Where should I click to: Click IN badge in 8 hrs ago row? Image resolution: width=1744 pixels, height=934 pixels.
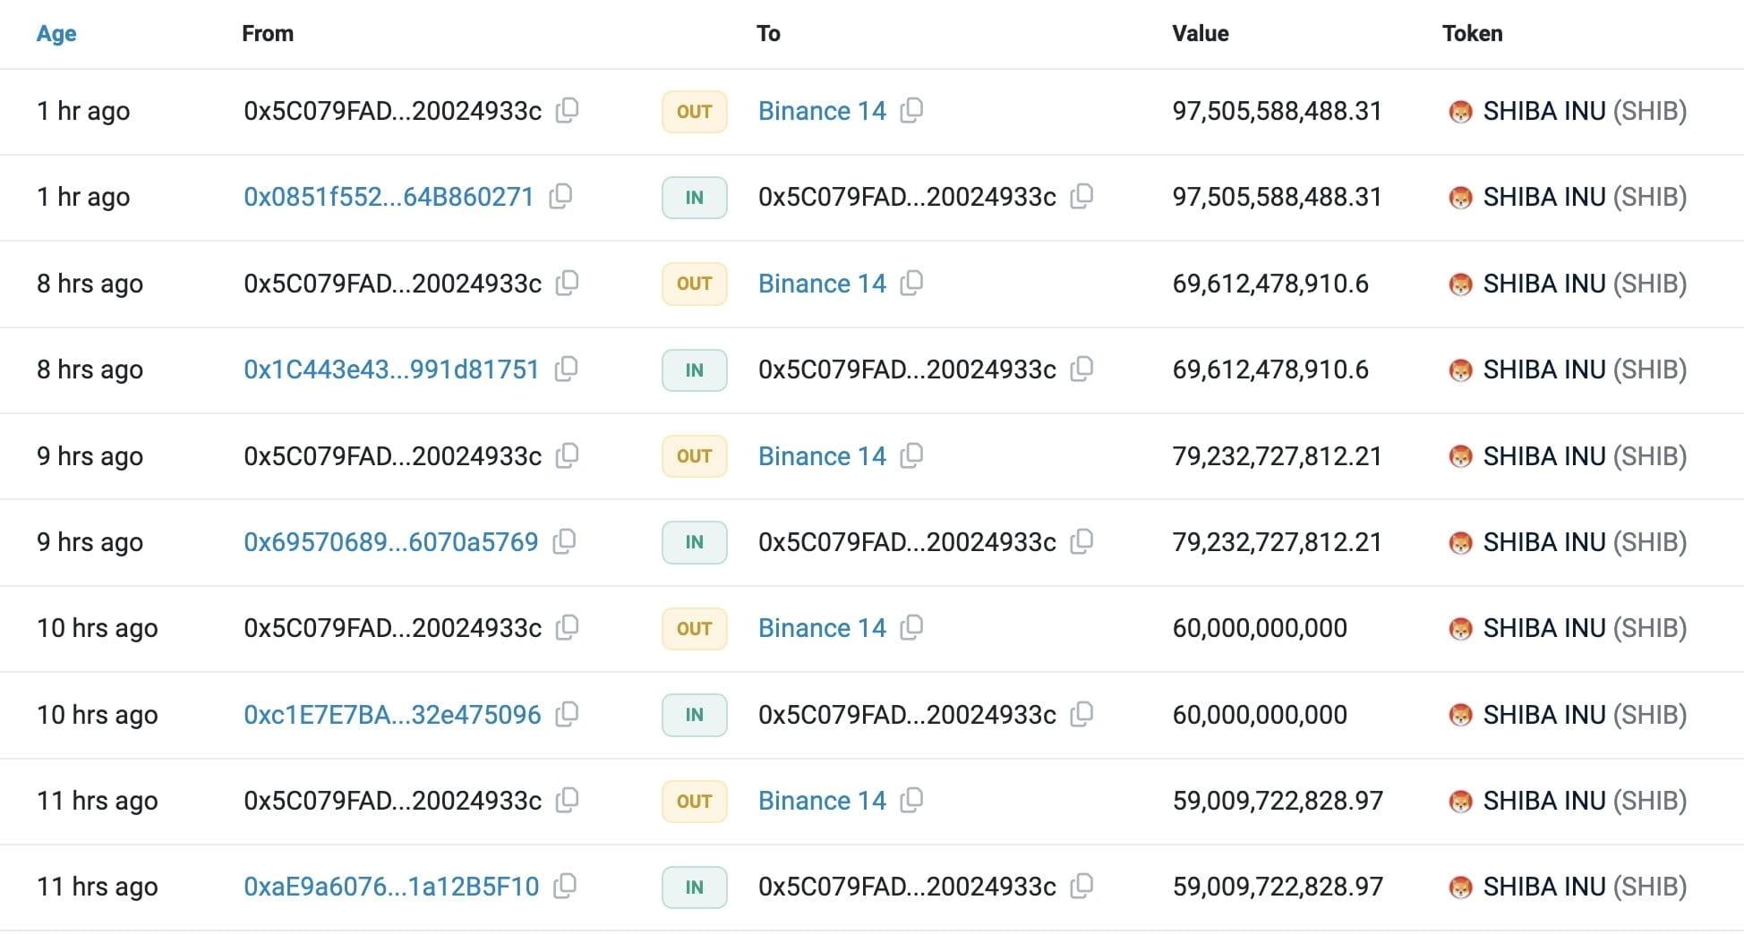click(695, 370)
